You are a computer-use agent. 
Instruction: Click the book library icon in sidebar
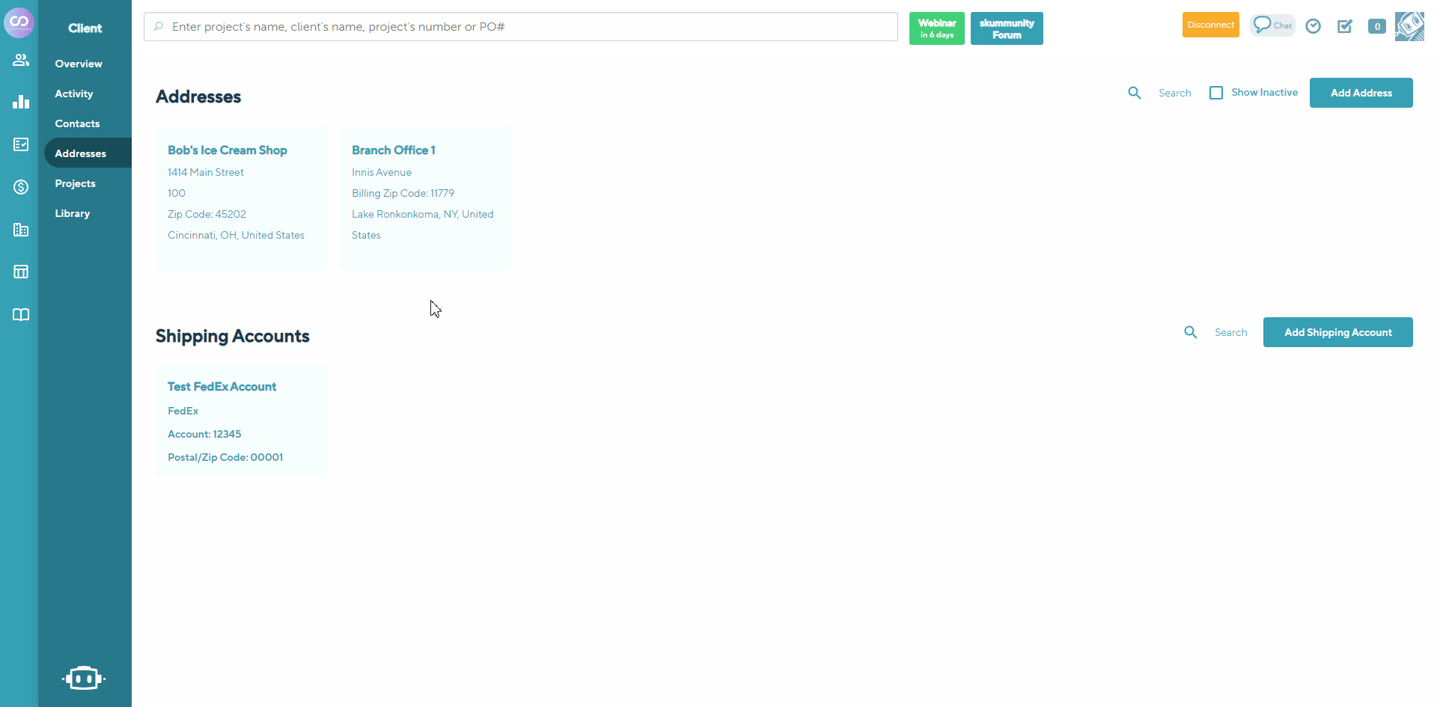[x=20, y=314]
